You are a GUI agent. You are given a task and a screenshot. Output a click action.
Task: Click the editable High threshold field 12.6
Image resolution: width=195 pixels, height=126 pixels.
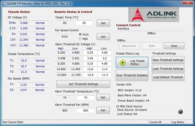[90, 69]
